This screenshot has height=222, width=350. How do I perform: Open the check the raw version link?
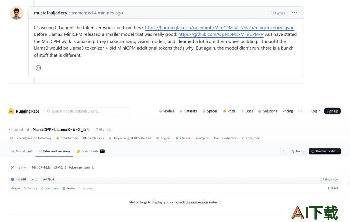[192, 202]
